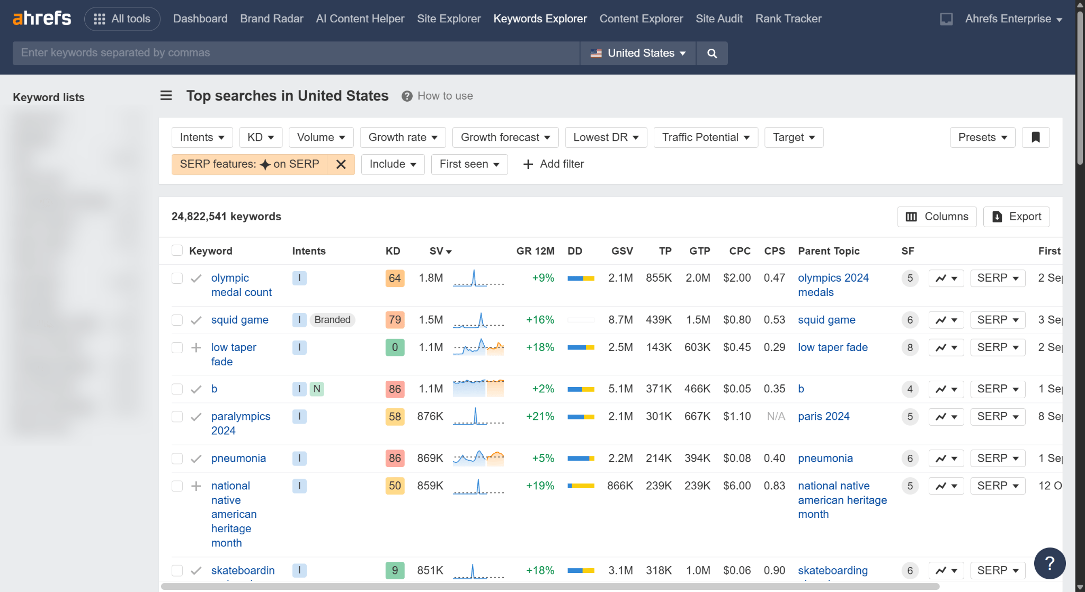Viewport: 1085px width, 592px height.
Task: Select the pneumonia row checkbox
Action: click(x=177, y=459)
